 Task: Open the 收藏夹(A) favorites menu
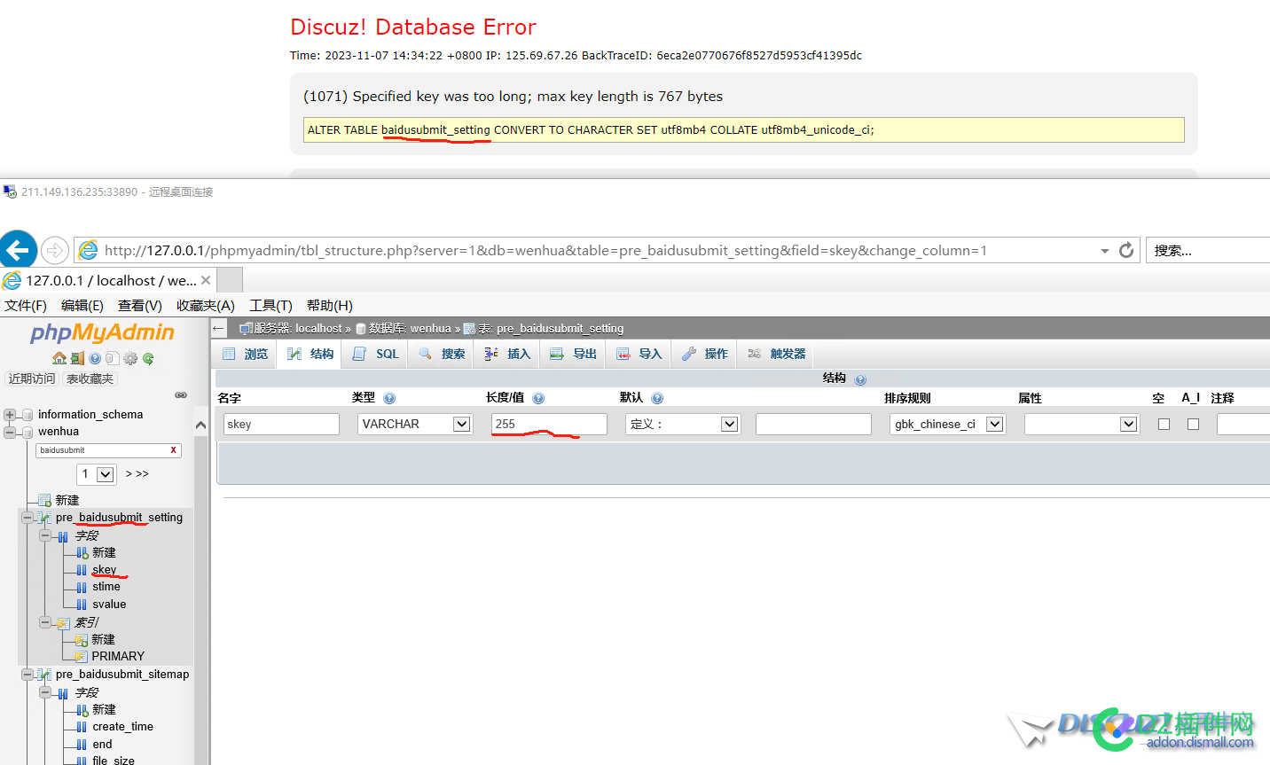click(x=206, y=306)
